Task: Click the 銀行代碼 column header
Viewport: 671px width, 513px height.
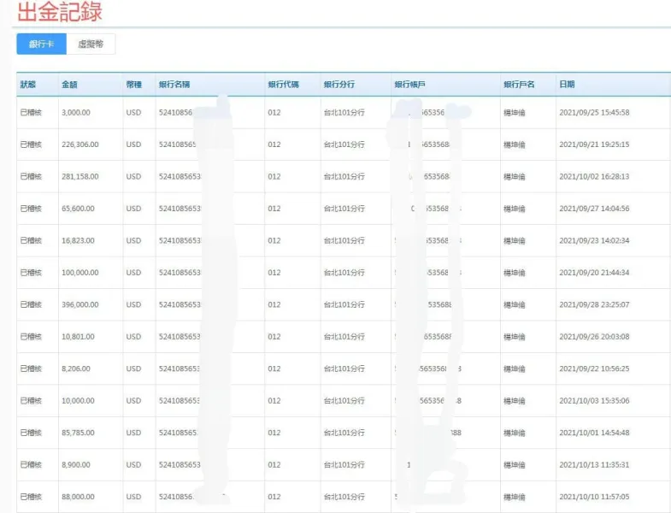Action: pos(283,85)
